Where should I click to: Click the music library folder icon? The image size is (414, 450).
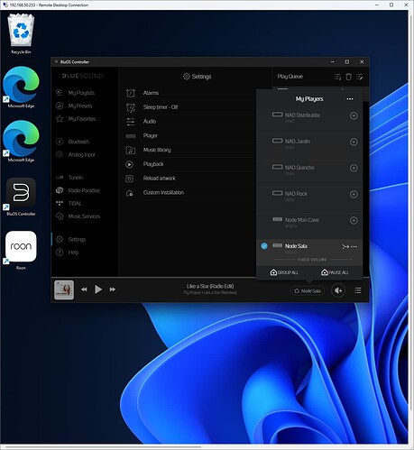130,150
